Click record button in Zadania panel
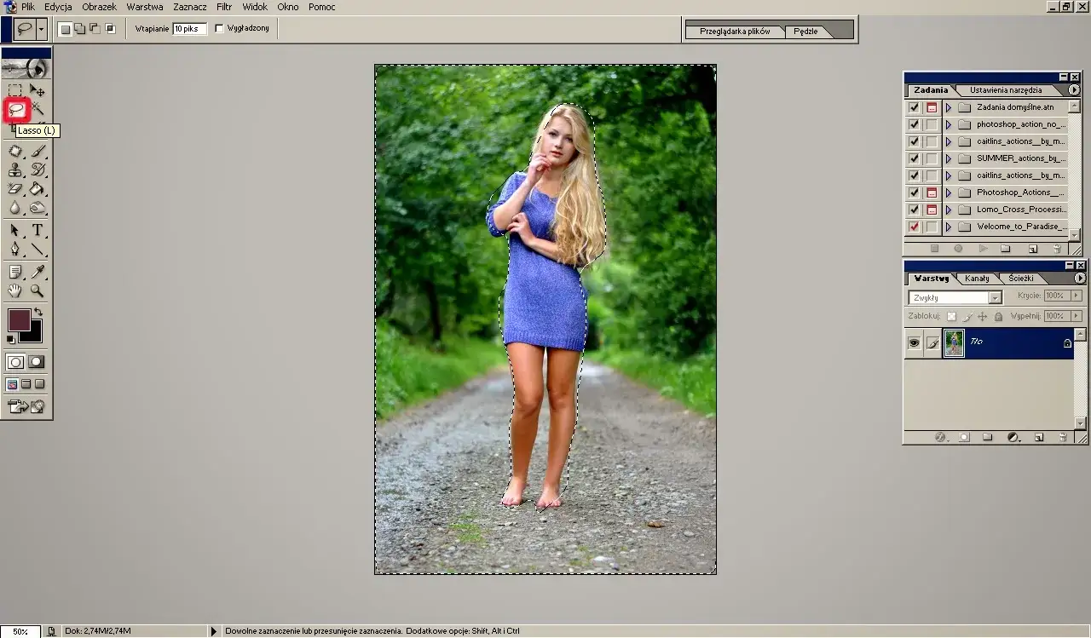 958,249
